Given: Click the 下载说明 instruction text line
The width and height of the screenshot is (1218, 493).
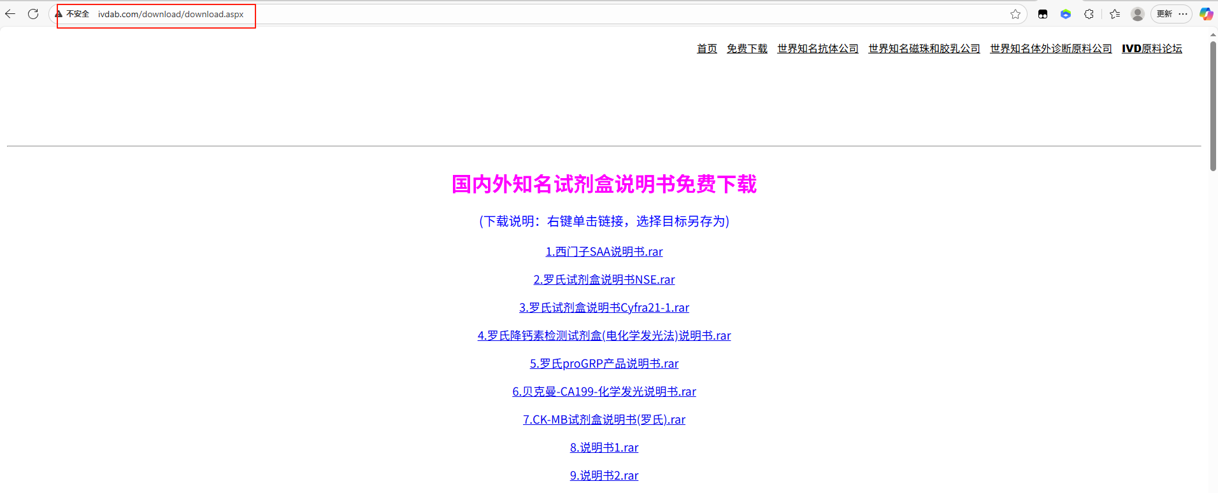Looking at the screenshot, I should pos(604,221).
